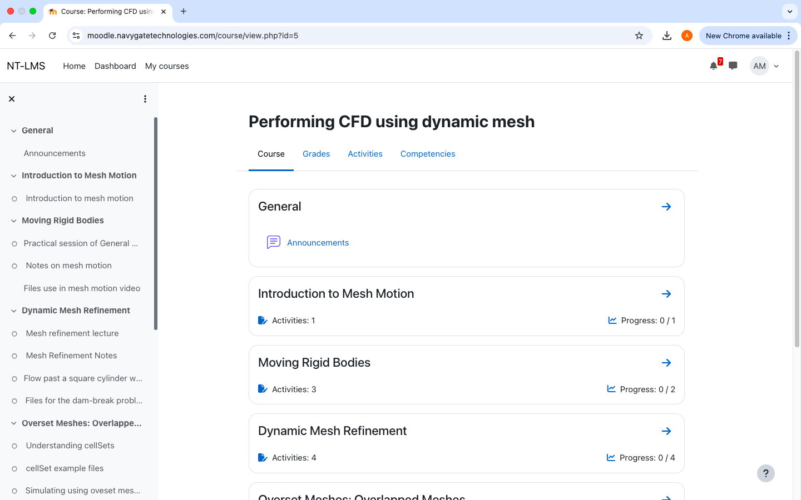Viewport: 801px width, 500px height.
Task: Click completion circle beside Mesh refinement lecture
Action: 14,334
